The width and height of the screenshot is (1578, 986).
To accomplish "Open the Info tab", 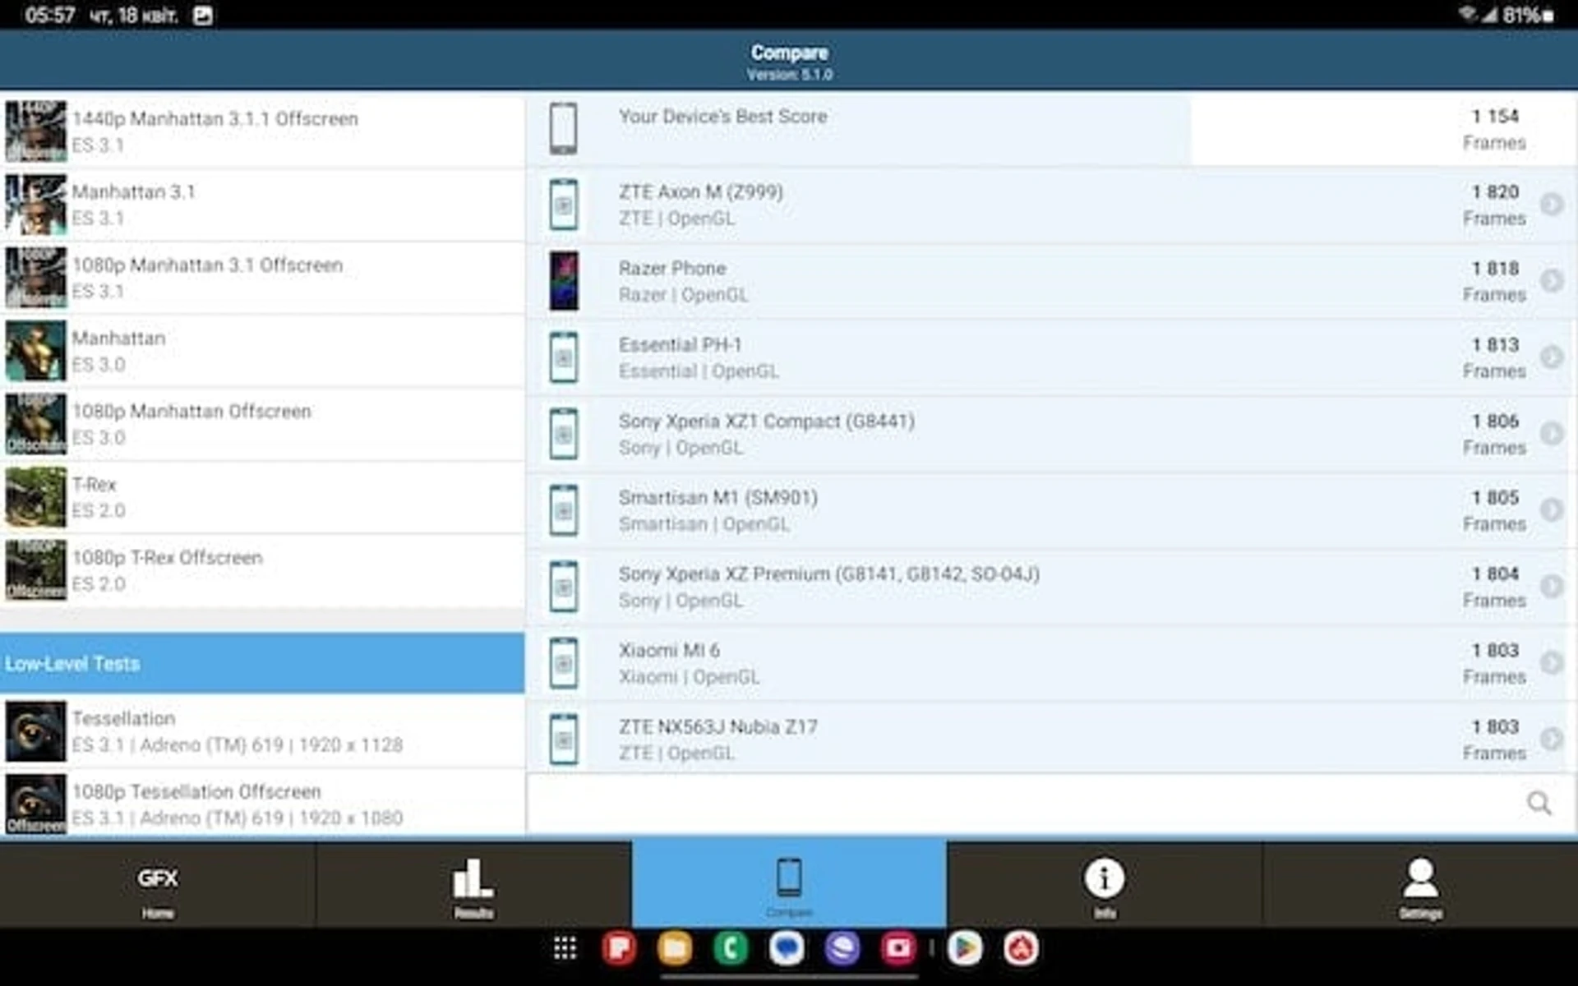I will click(x=1105, y=885).
